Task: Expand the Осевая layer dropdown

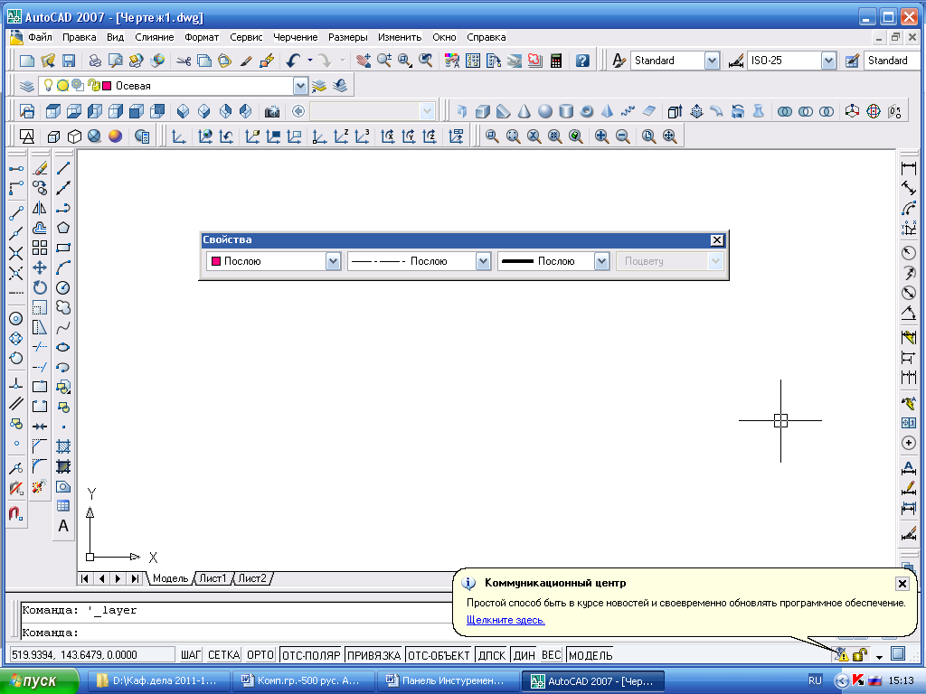Action: pos(300,86)
